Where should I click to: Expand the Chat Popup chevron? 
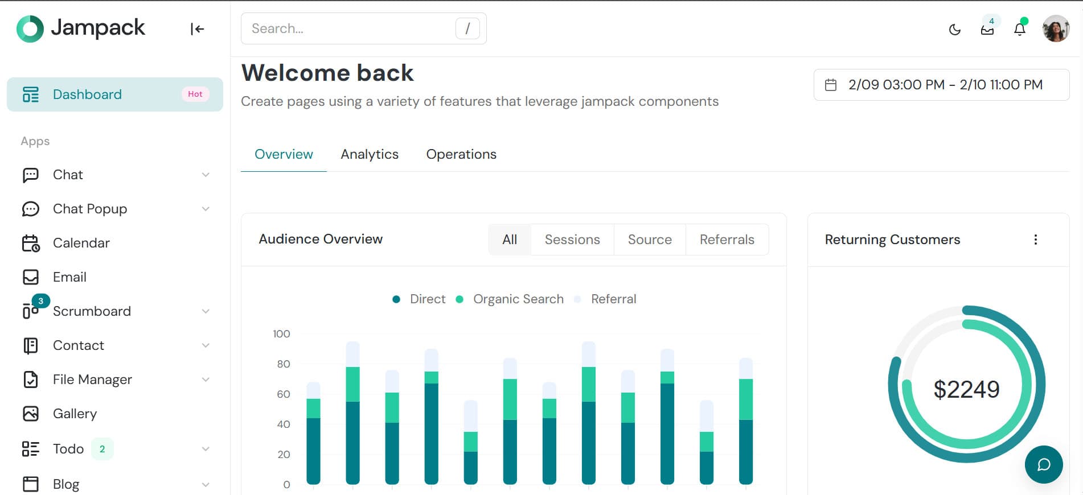(206, 209)
